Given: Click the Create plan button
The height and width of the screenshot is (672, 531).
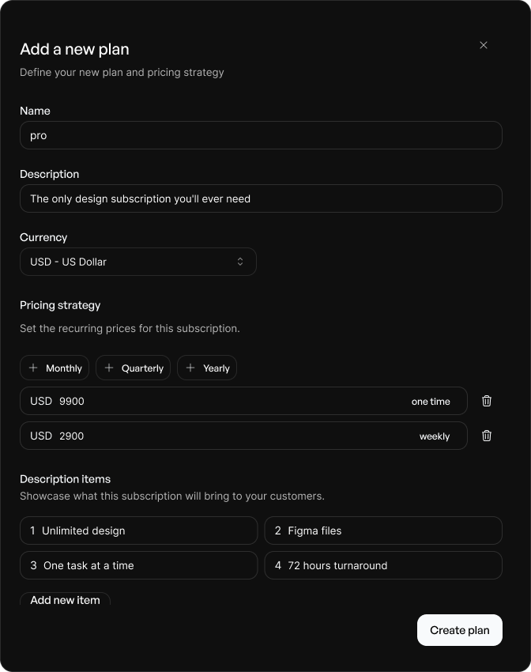Looking at the screenshot, I should click(x=459, y=630).
